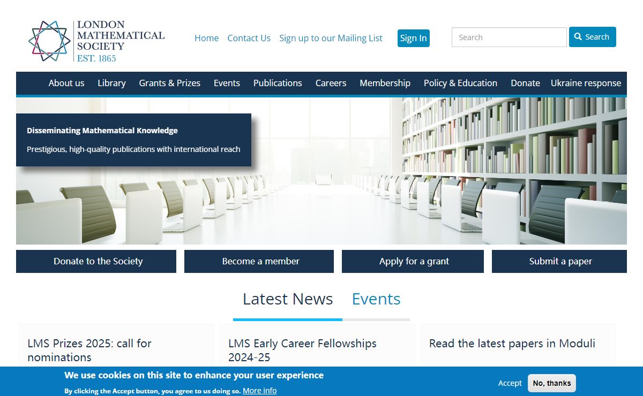Select Events in the navigation bar
Screen dimensions: 643x396
(x=227, y=83)
